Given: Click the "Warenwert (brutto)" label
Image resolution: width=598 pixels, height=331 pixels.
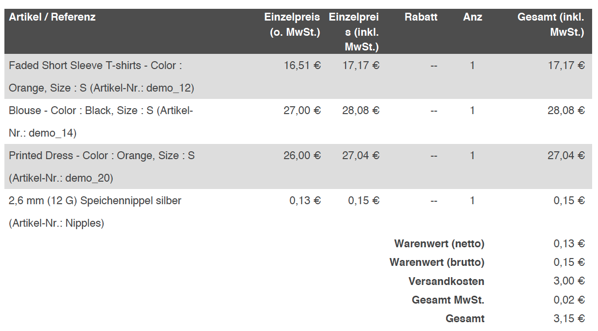Looking at the screenshot, I should 437,262.
